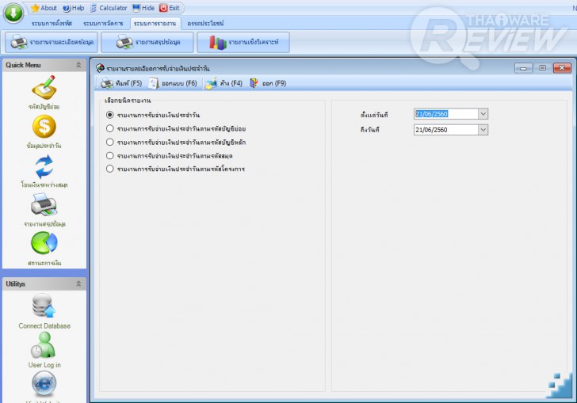Select radio รายงานการรับจ่ายเงินประจำวัน
Screen dimensions: 577x403
109,115
